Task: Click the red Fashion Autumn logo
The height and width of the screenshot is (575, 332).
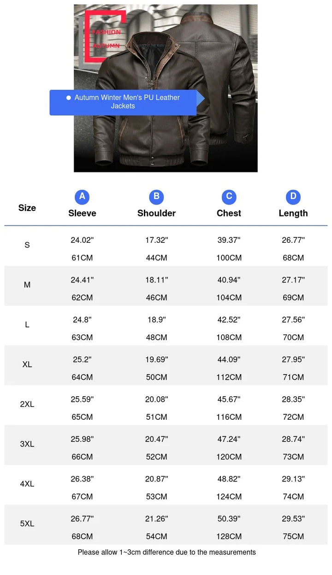Action: coord(105,37)
